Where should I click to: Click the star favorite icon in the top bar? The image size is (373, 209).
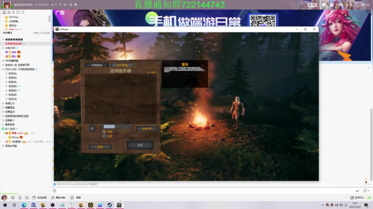tap(60, 5)
